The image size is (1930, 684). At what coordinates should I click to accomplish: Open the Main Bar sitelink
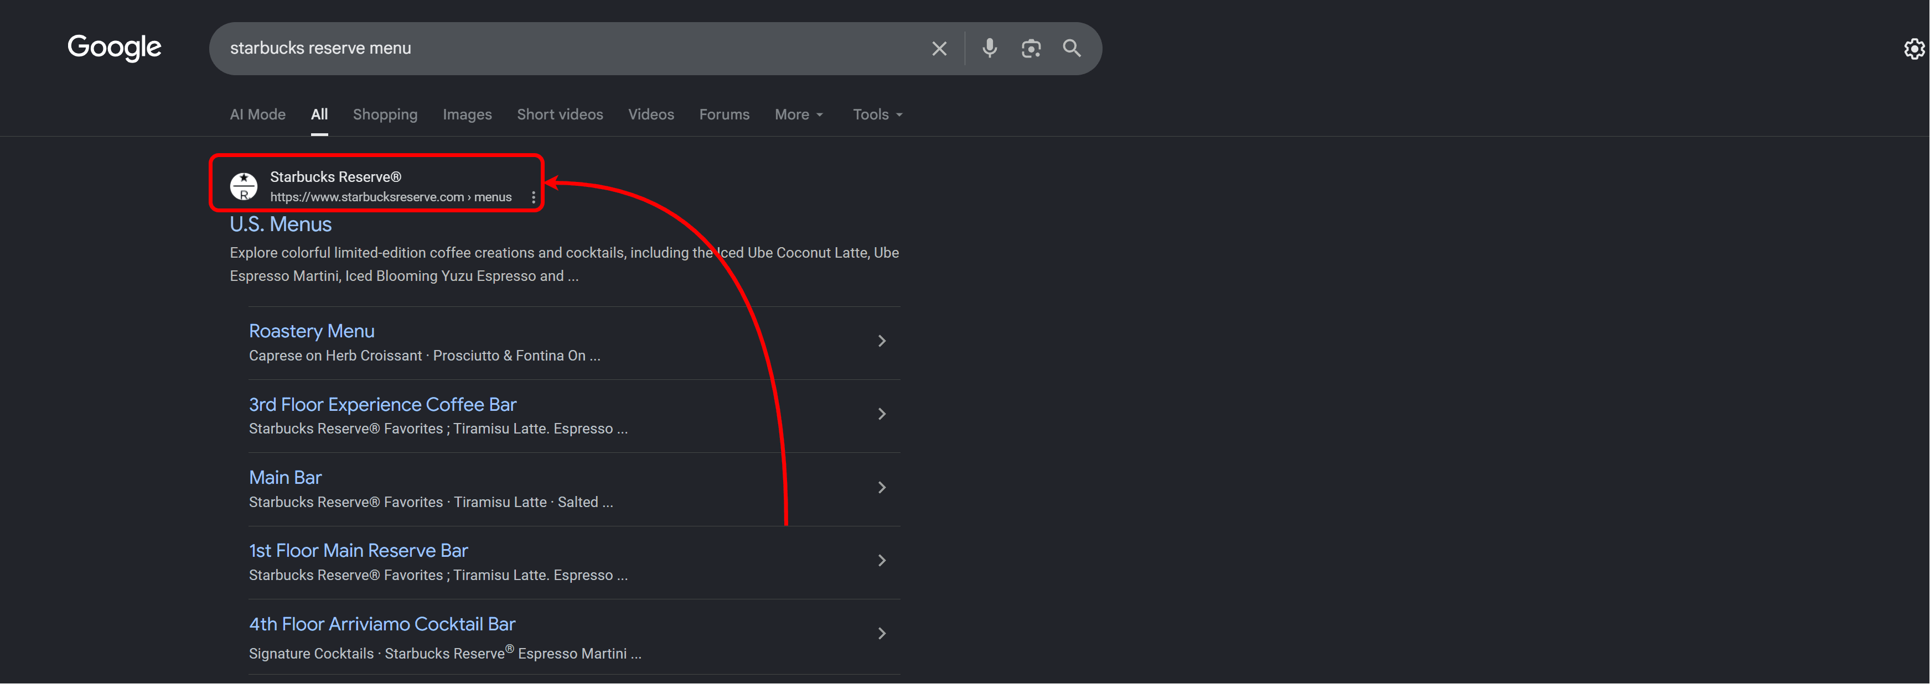[x=284, y=477]
